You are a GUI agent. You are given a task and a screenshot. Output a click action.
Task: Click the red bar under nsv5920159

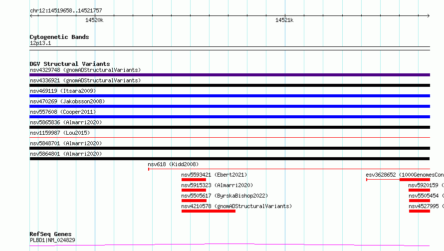pos(420,190)
